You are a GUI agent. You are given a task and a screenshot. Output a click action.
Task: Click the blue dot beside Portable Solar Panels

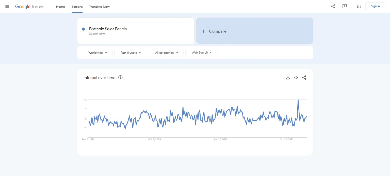pos(83,29)
